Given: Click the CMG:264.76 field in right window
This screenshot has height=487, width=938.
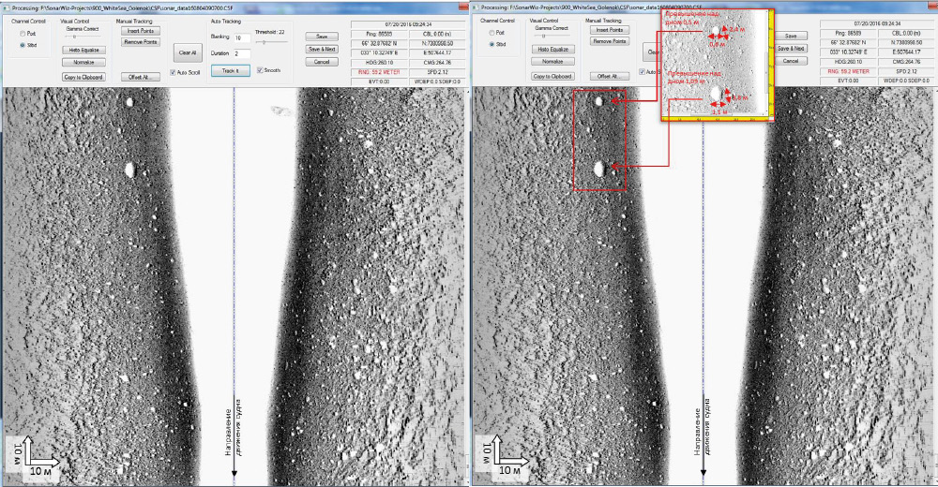Looking at the screenshot, I should coord(905,62).
